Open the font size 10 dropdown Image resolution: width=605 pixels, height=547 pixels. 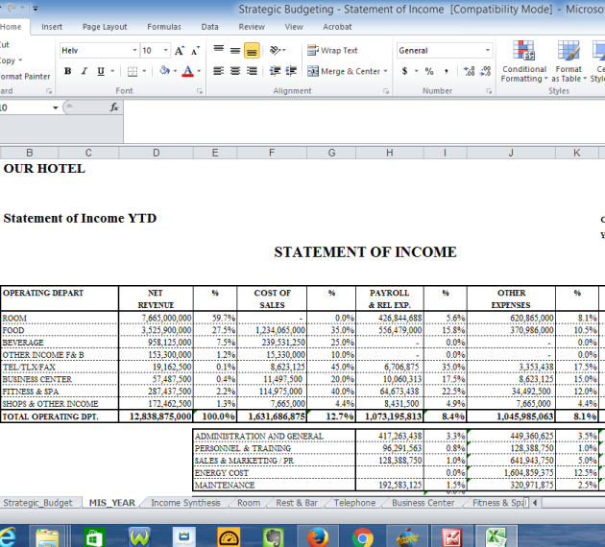[x=165, y=51]
